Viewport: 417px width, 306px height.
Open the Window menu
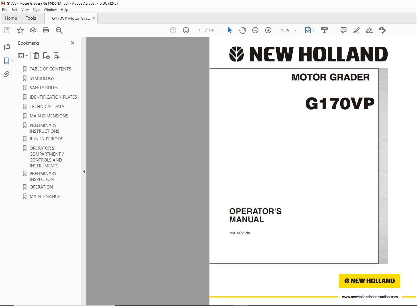coord(50,10)
